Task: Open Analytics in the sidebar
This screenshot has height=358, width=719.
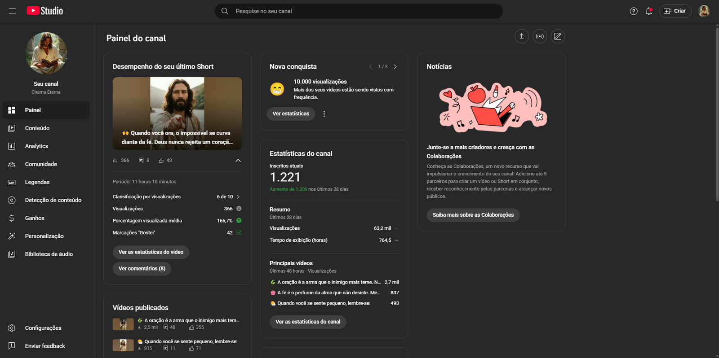Action: coord(36,146)
